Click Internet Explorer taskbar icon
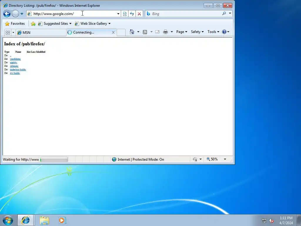This screenshot has height=226, width=301. coord(26,220)
